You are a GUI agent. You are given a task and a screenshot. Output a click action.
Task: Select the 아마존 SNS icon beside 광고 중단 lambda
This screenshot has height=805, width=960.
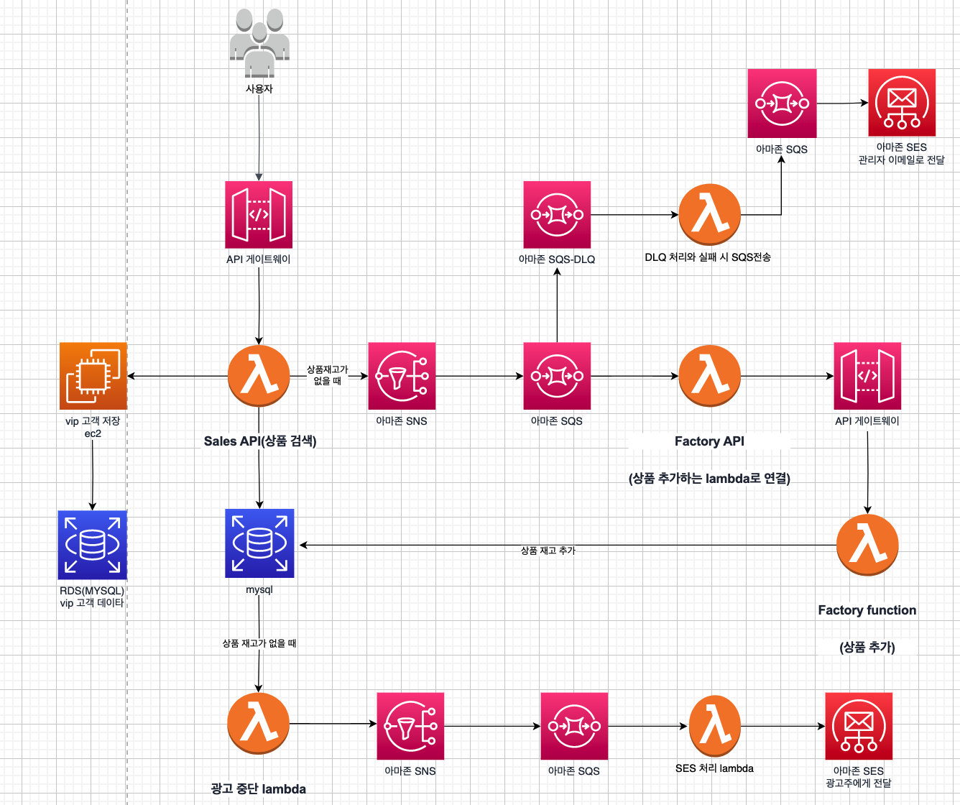click(x=410, y=726)
